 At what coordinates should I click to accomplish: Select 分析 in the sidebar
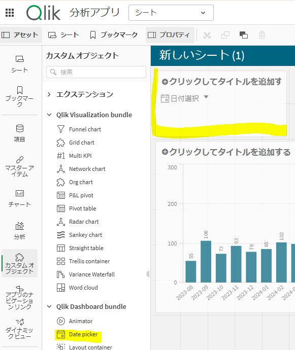point(19,231)
